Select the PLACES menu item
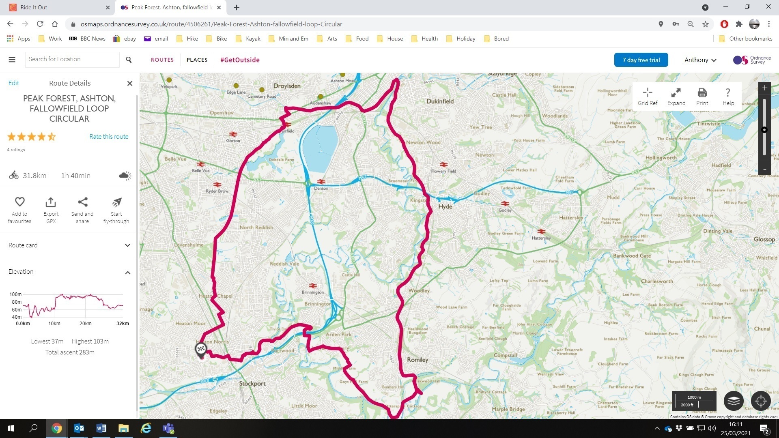The width and height of the screenshot is (779, 438). (x=197, y=60)
